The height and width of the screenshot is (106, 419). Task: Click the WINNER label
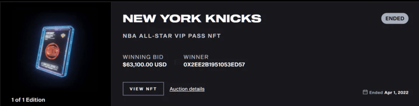pyautogui.click(x=196, y=57)
